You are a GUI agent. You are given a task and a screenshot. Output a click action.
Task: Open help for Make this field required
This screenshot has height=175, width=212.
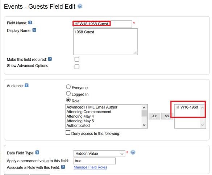click(x=50, y=59)
